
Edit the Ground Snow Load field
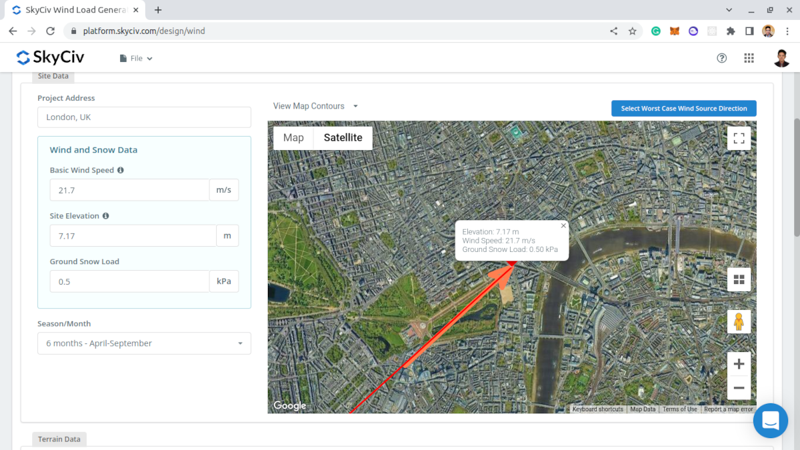(129, 281)
